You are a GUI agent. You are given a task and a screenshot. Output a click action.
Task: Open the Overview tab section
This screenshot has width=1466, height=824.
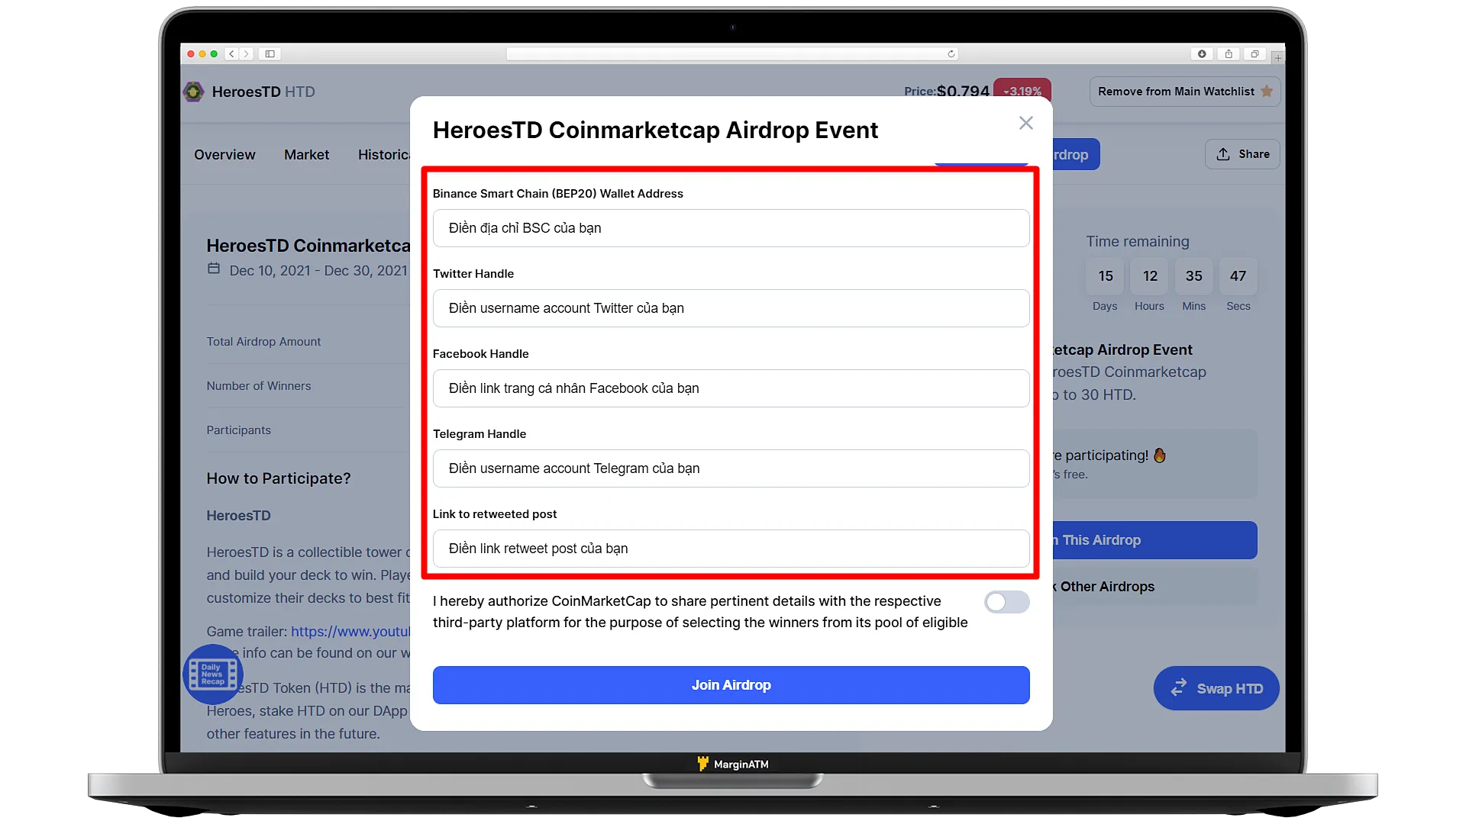[x=224, y=154]
